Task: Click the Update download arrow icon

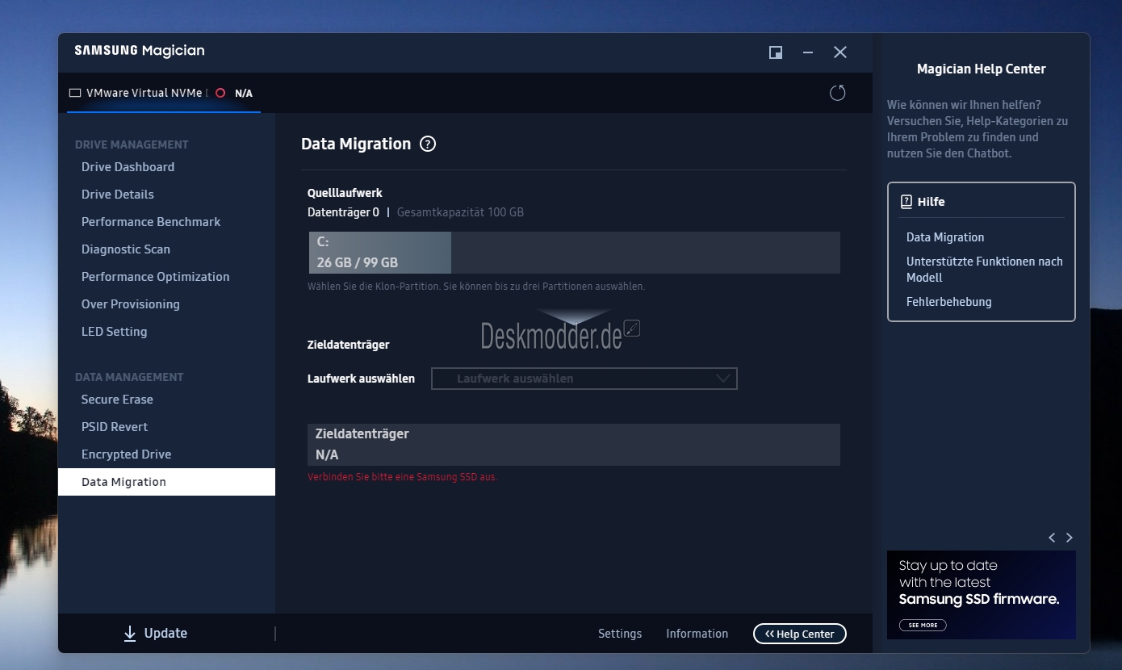Action: pyautogui.click(x=130, y=634)
